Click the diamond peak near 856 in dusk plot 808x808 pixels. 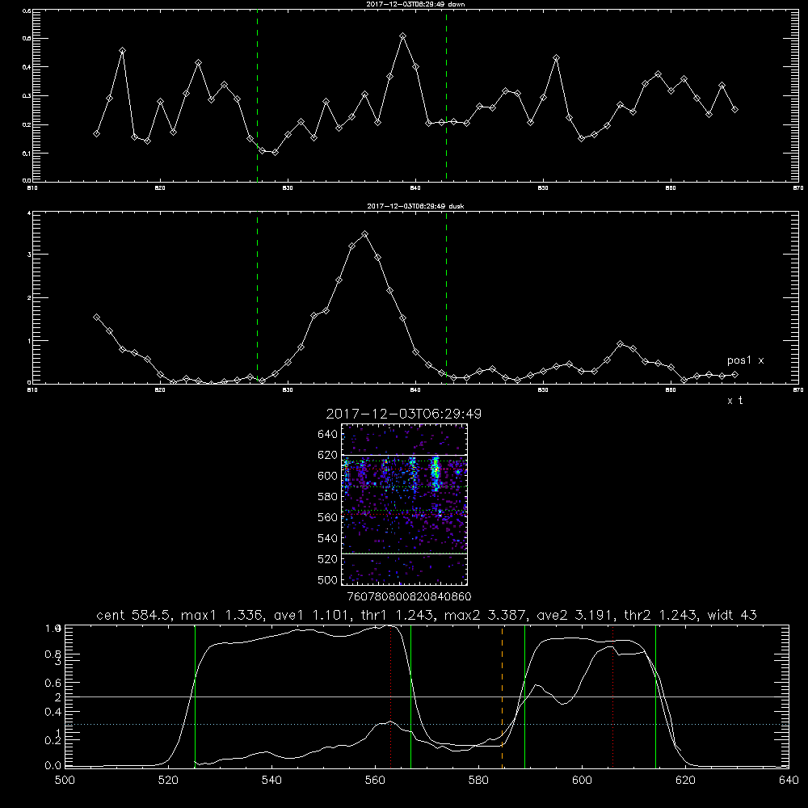click(621, 343)
